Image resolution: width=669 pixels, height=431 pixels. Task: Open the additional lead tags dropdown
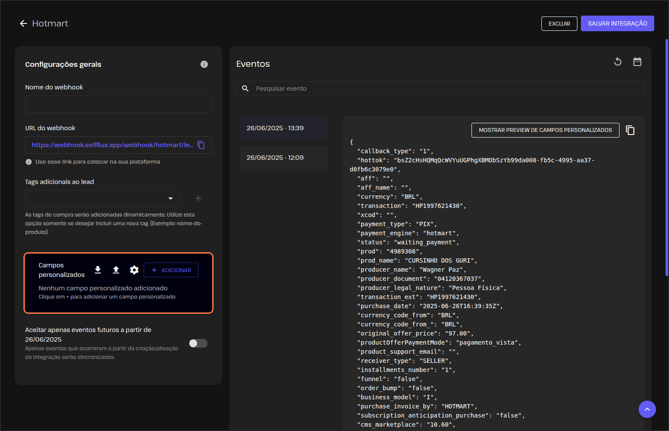(x=102, y=198)
